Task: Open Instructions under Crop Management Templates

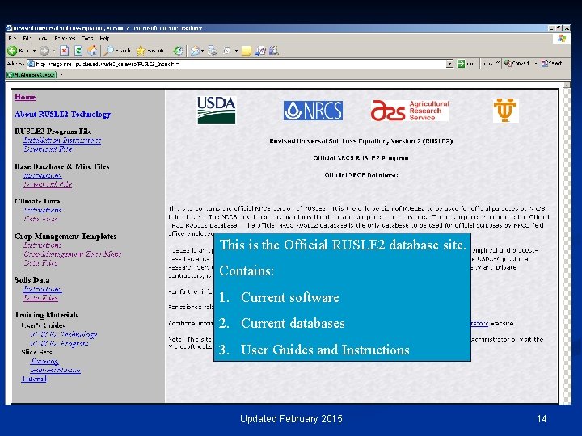Action: tap(42, 245)
